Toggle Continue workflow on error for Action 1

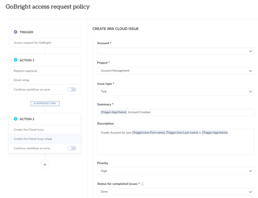pos(72,89)
